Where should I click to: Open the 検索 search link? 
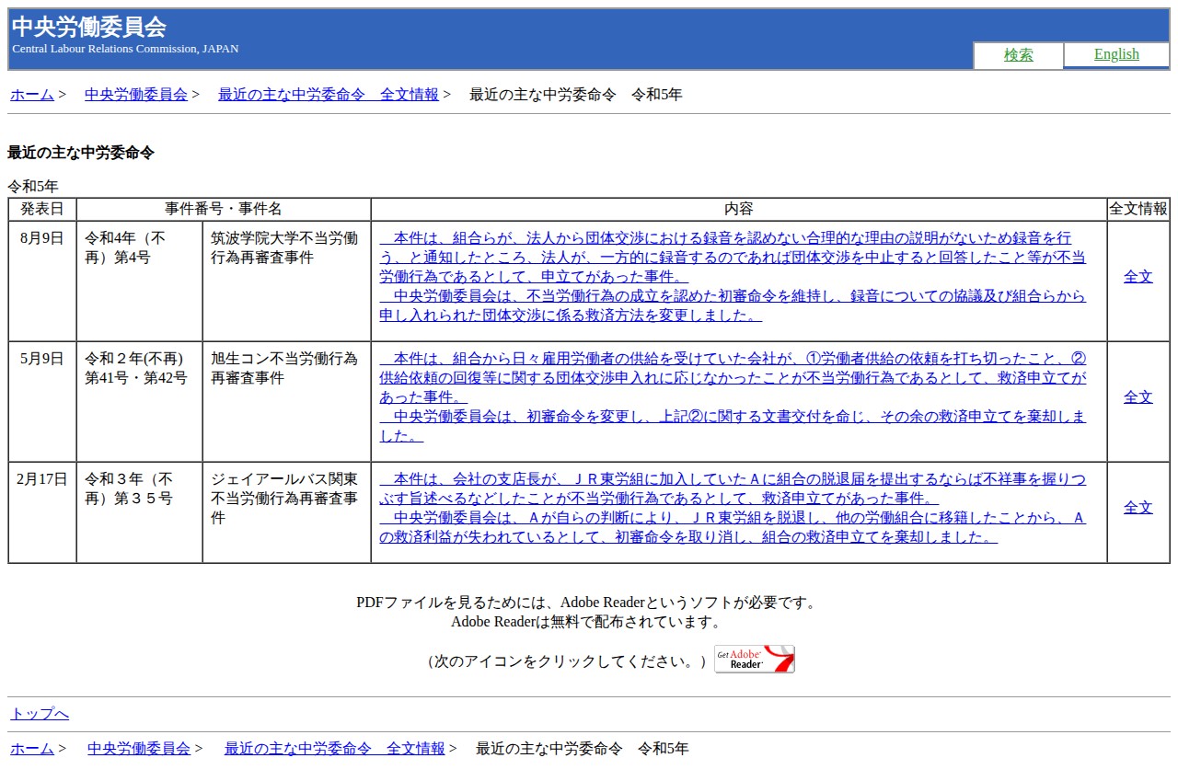point(1018,54)
